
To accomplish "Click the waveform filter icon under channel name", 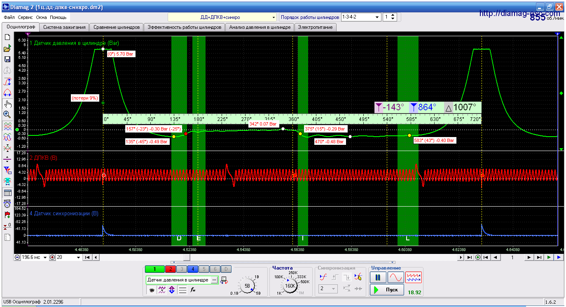I will pos(162,290).
